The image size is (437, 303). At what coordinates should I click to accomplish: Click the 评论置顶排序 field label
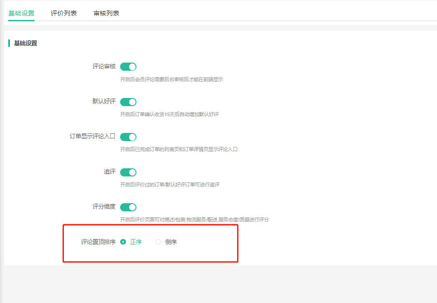(98, 242)
